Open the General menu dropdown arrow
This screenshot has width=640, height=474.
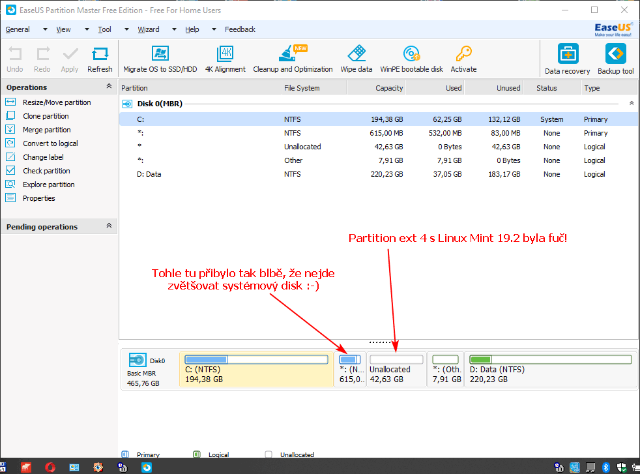(x=44, y=29)
